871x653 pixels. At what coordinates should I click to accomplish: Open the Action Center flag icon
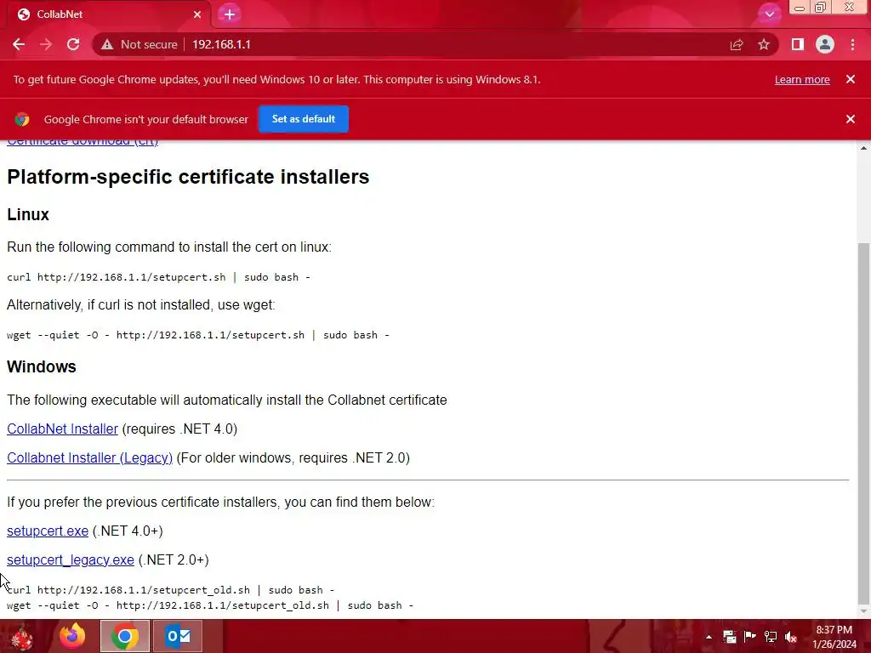tap(750, 637)
